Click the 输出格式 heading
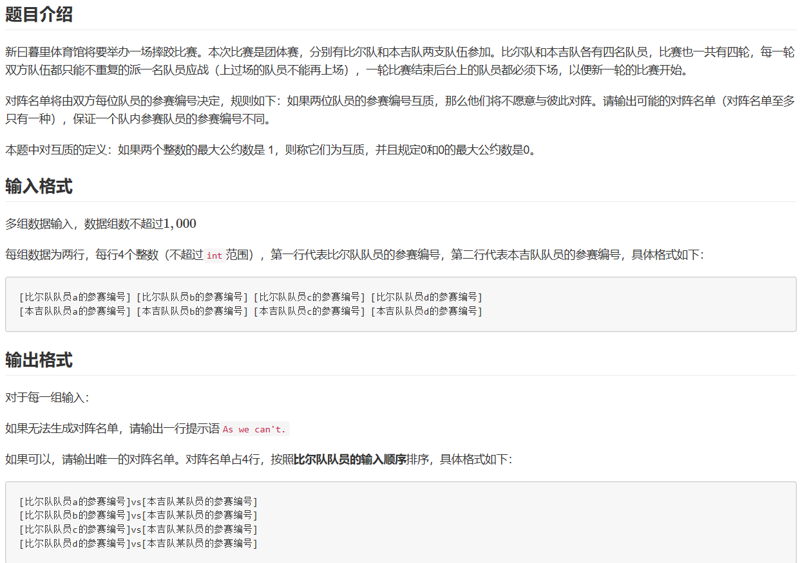Image resolution: width=800 pixels, height=563 pixels. 39,360
